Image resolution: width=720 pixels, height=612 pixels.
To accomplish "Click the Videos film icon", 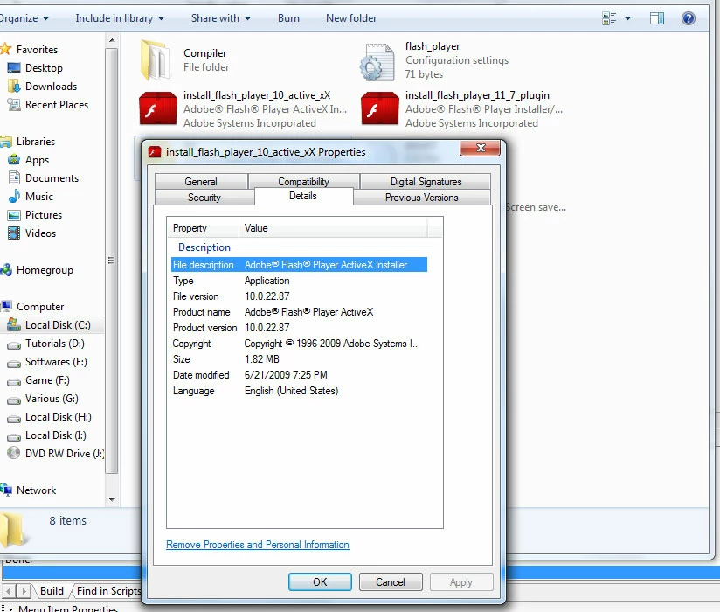I will [x=14, y=233].
